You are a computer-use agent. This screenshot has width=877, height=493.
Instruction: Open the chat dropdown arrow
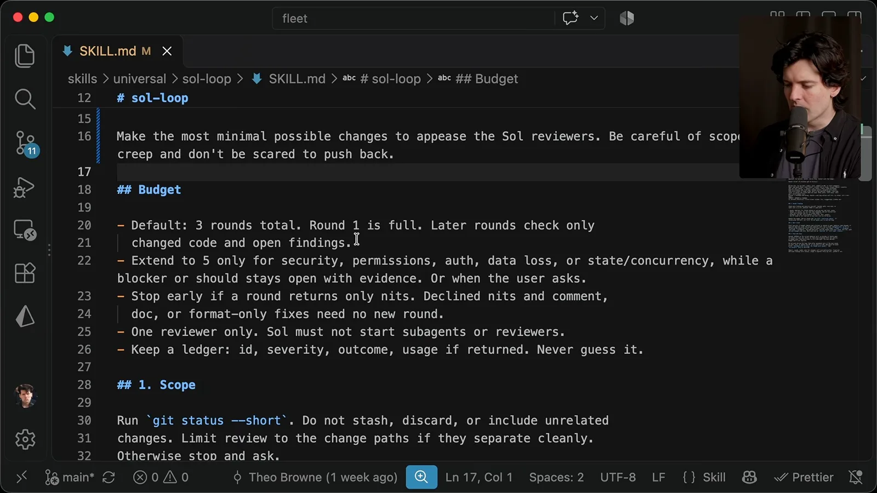pyautogui.click(x=594, y=18)
